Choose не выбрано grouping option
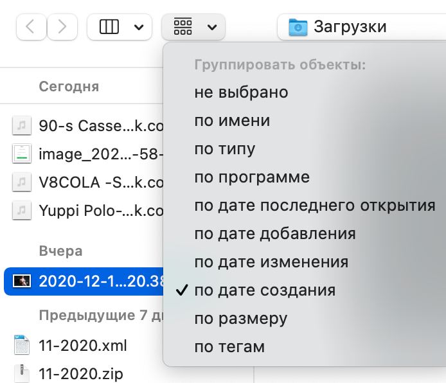 (241, 92)
